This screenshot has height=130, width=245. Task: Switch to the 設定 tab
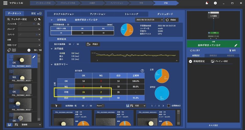pos(33,13)
